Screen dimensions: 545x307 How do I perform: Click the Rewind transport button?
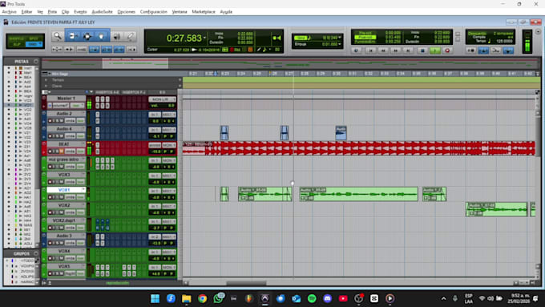(x=383, y=50)
